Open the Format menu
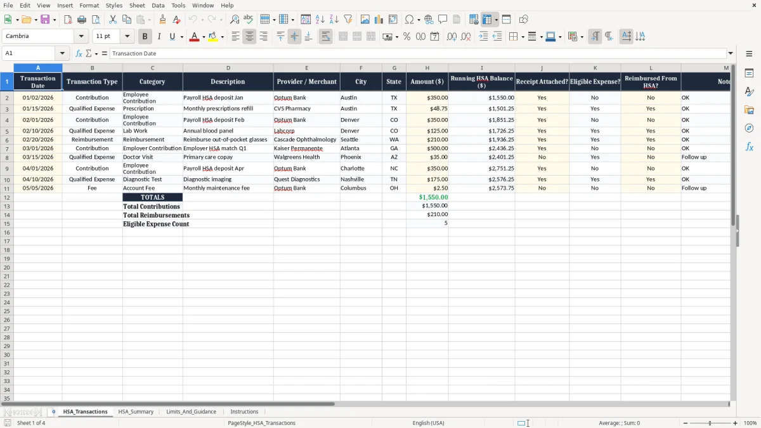 (x=89, y=5)
